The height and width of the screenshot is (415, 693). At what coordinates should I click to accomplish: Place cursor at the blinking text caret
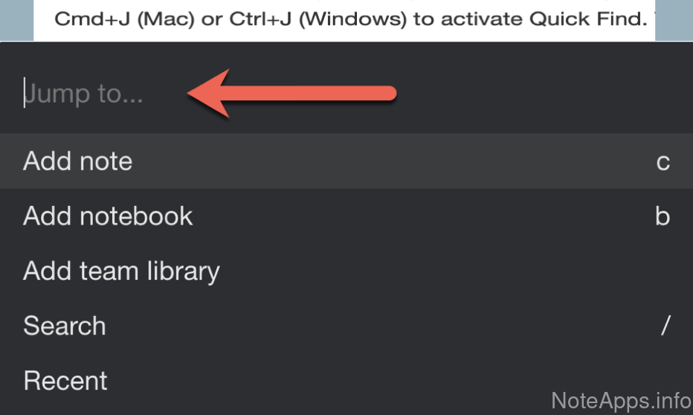25,94
